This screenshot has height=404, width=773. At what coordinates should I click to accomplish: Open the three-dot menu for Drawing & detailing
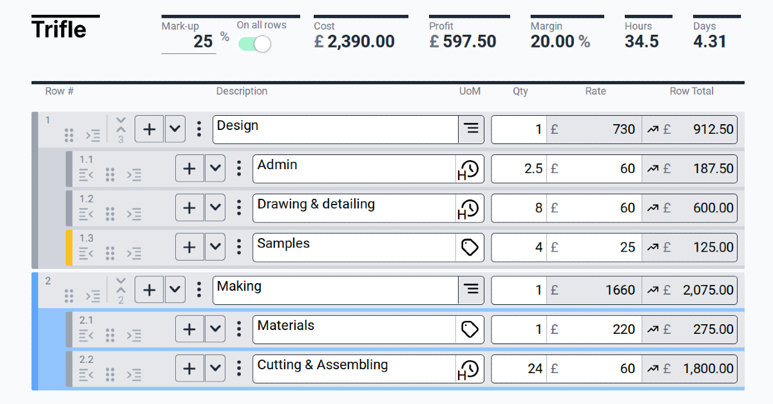click(x=239, y=208)
